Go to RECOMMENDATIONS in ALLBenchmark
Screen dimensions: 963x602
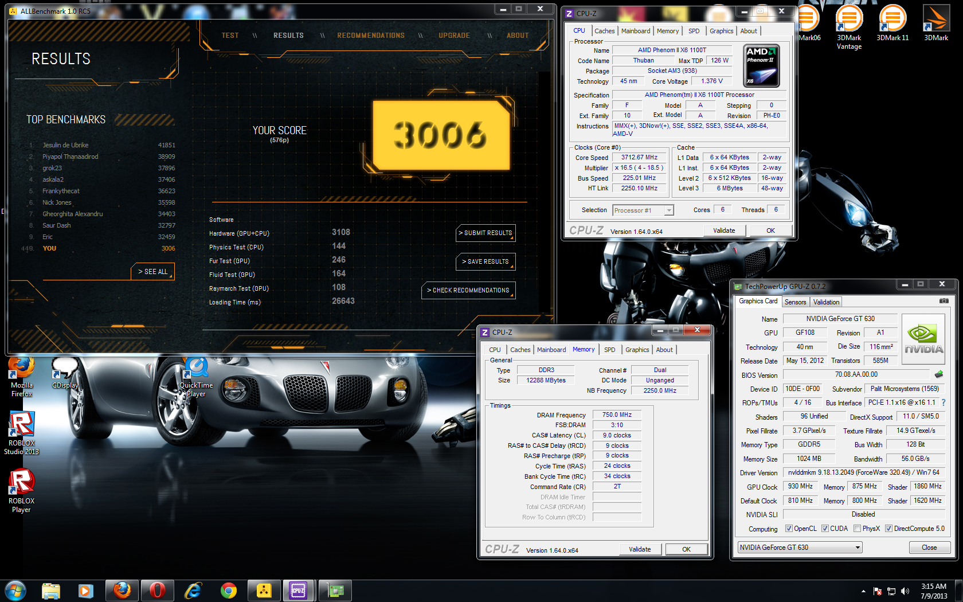(371, 36)
